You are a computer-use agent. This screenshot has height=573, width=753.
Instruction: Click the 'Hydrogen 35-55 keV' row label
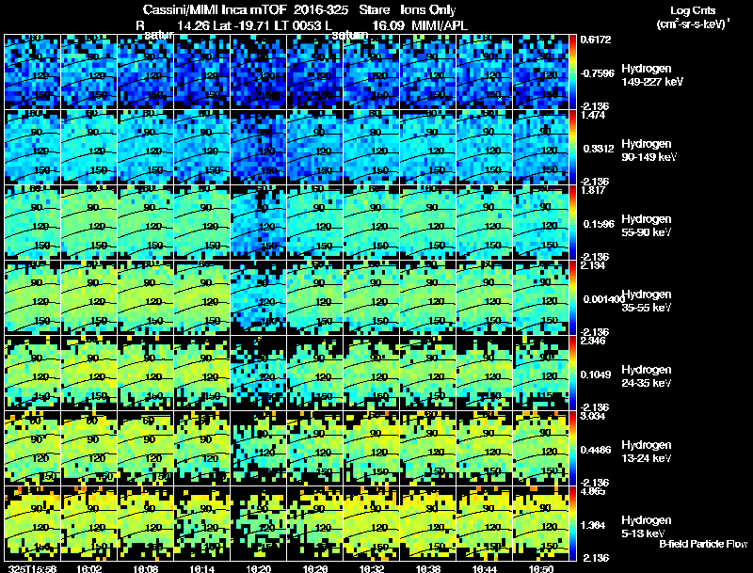tap(647, 301)
